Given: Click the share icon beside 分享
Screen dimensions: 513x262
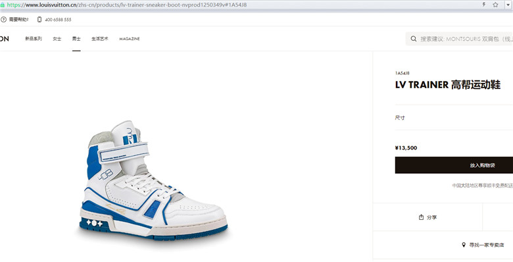Looking at the screenshot, I should pyautogui.click(x=422, y=217).
